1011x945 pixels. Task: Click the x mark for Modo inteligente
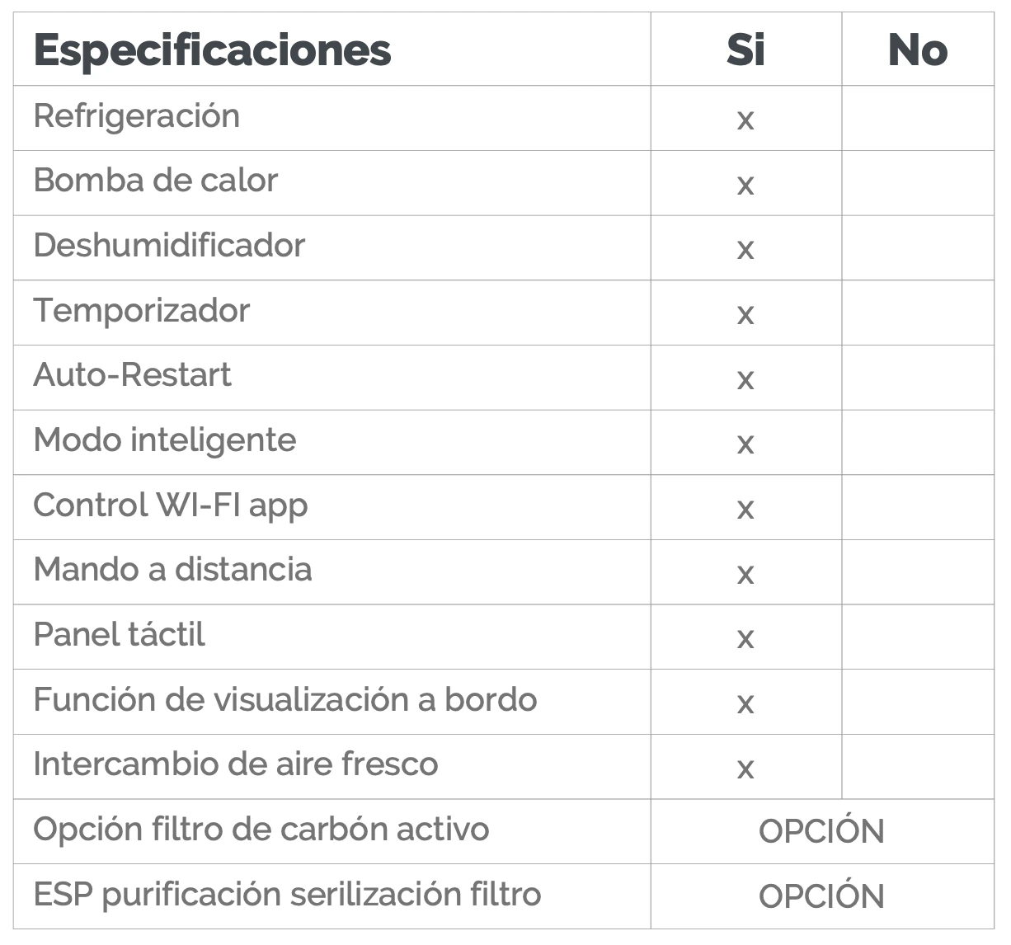click(745, 444)
